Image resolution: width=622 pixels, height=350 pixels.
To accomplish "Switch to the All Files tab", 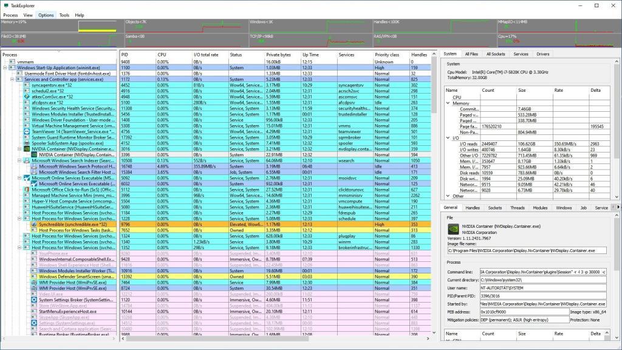I will 471,54.
